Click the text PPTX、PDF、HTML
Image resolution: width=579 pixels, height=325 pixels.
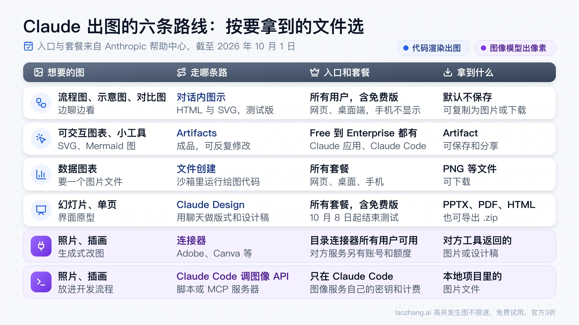pos(489,205)
